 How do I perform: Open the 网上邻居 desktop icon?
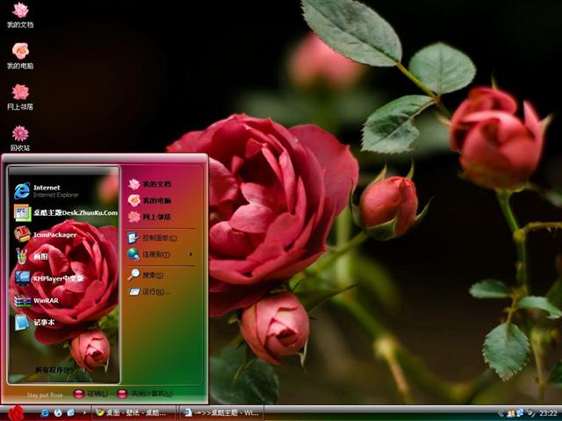20,97
